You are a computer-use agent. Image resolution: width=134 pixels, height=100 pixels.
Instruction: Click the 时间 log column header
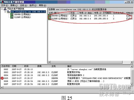click(x=30, y=66)
